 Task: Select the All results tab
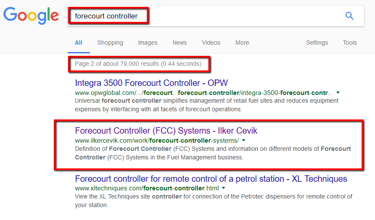coord(78,43)
